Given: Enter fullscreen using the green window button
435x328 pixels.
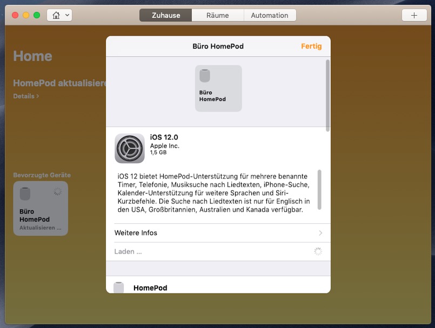Looking at the screenshot, I should [37, 15].
